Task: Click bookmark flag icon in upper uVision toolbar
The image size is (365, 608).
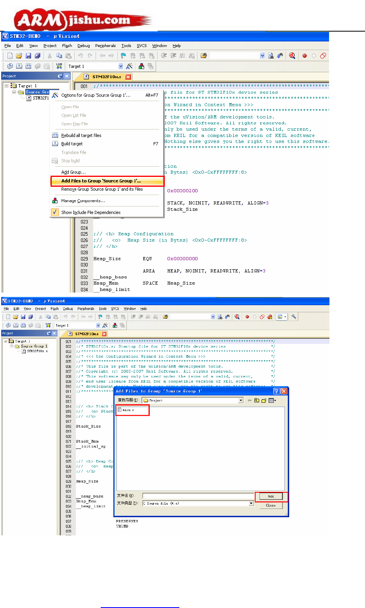Action: pos(124,56)
